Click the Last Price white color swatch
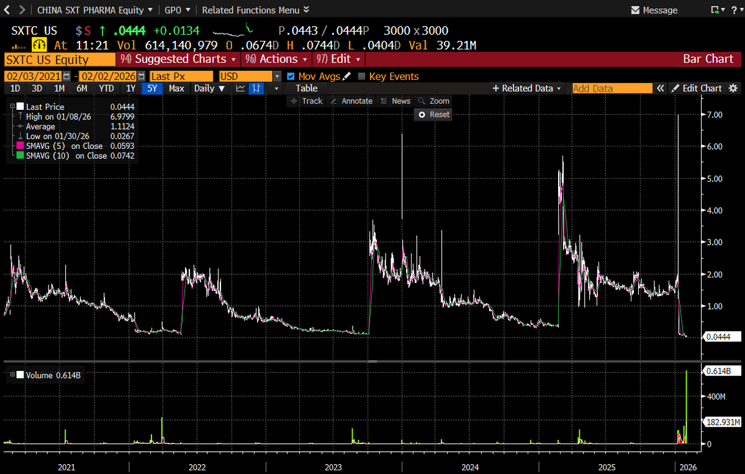The width and height of the screenshot is (745, 474). coord(20,107)
